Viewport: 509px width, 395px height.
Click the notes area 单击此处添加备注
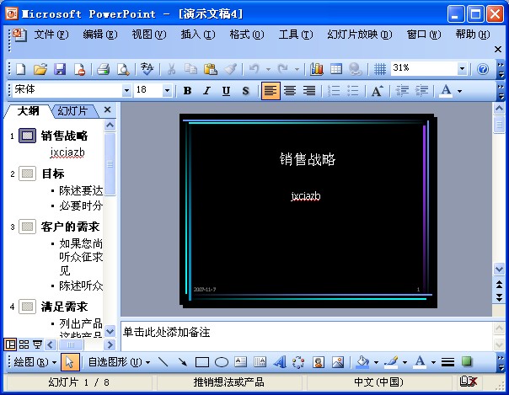pos(303,332)
